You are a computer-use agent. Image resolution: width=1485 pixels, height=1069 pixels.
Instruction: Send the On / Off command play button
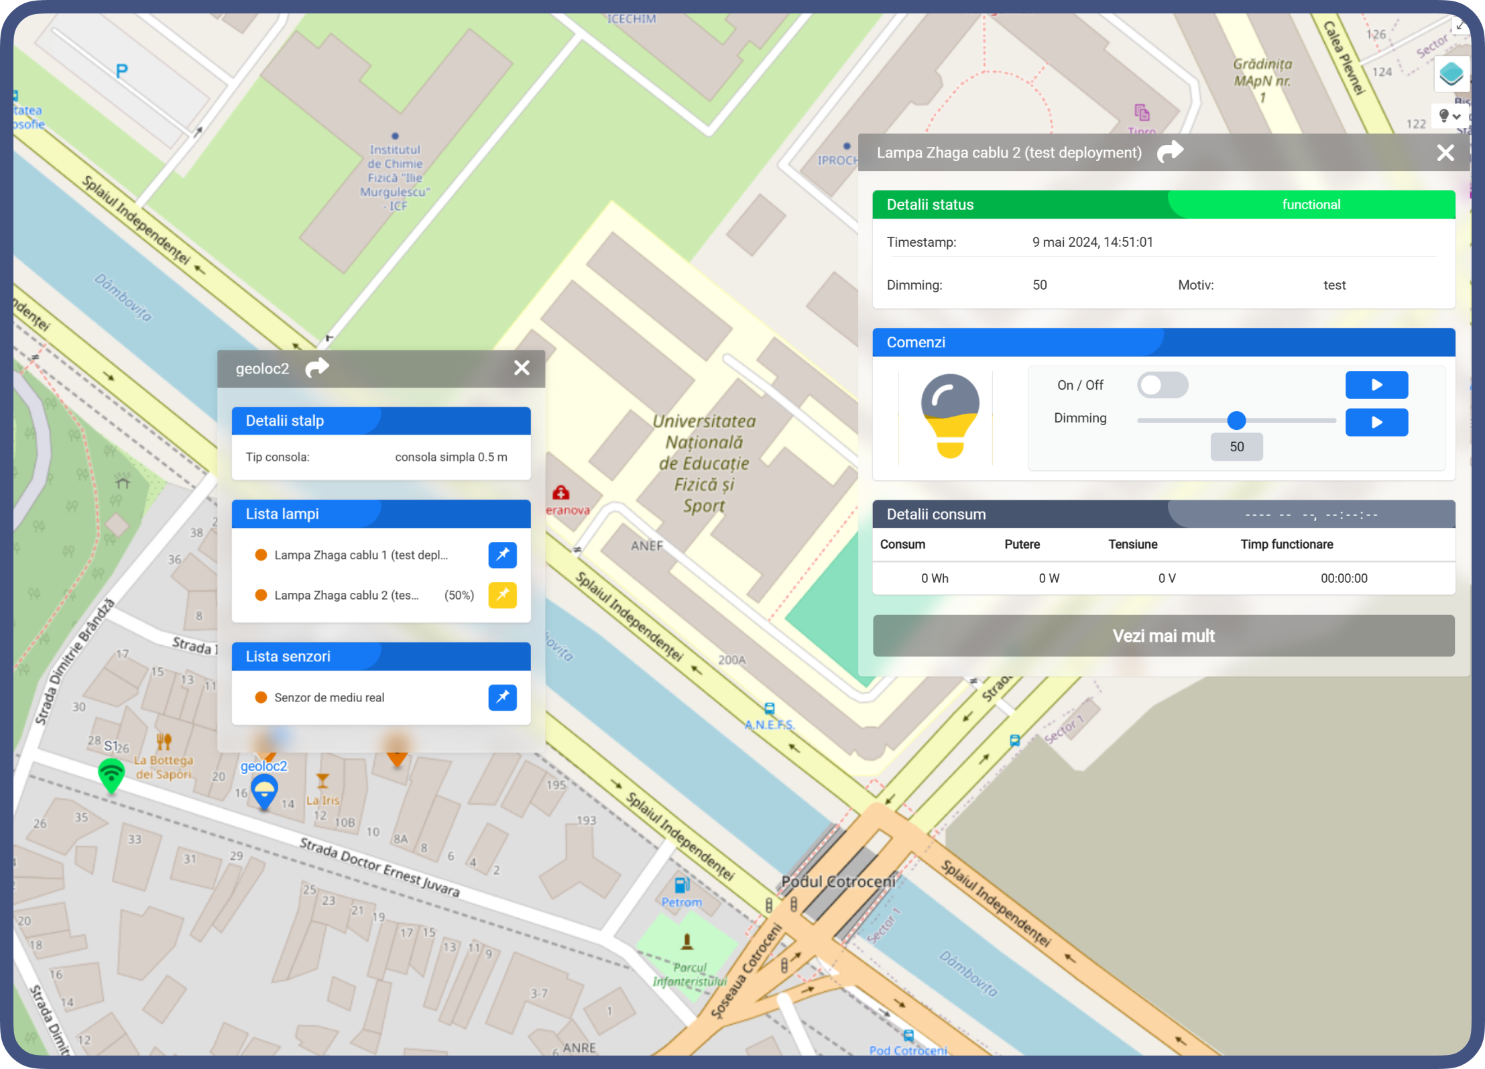[x=1376, y=385]
